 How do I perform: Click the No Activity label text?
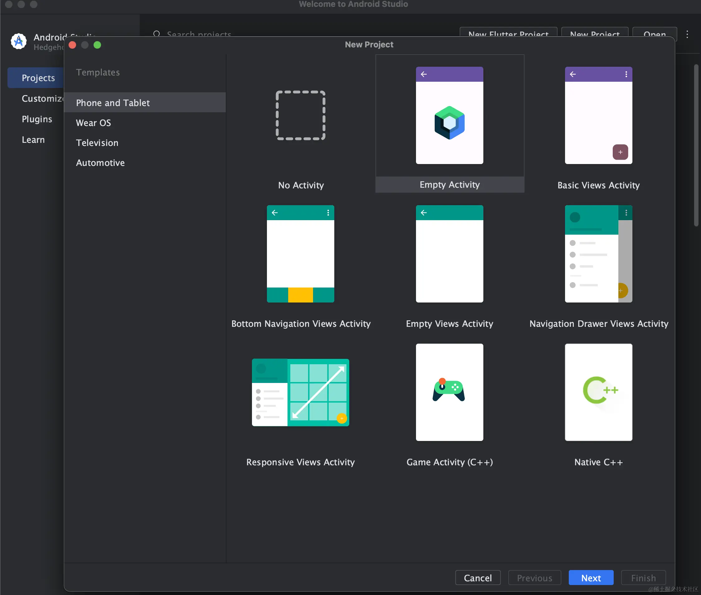[301, 185]
